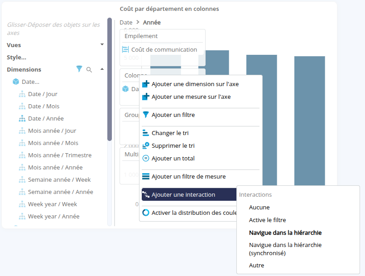Viewport: 365px width, 276px height.
Task: Click hierarchy icon beside Mois année / Trimestre
Action: click(x=22, y=155)
